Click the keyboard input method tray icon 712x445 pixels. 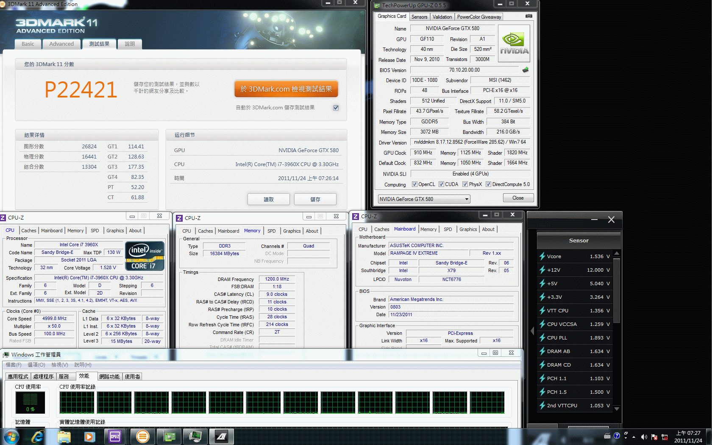pos(607,436)
